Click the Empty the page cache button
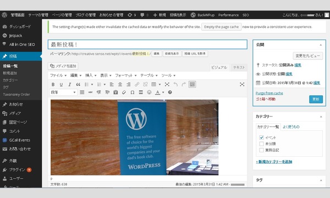Screen dimensions: 330x198 tap(222, 27)
